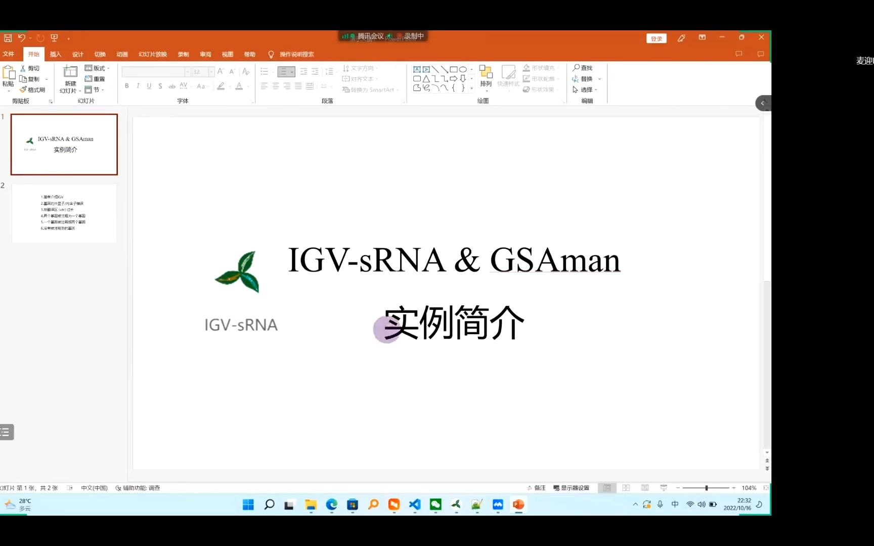Toggle text shadow

(x=160, y=86)
